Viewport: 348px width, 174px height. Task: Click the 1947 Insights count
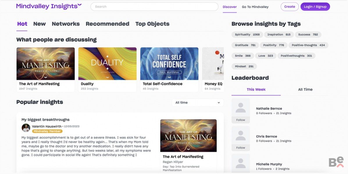tap(28, 89)
